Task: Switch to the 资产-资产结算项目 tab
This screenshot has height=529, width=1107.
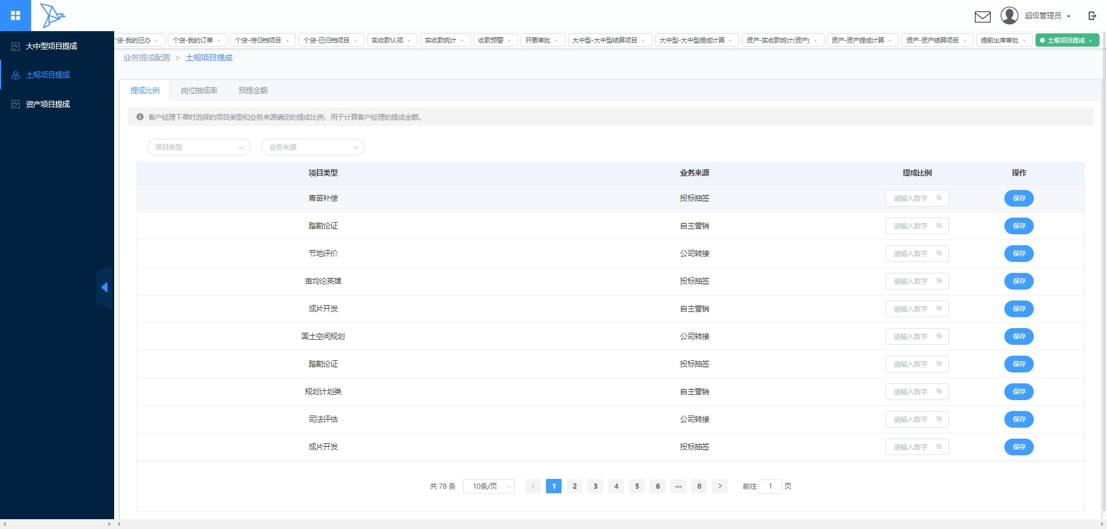Action: tap(937, 40)
